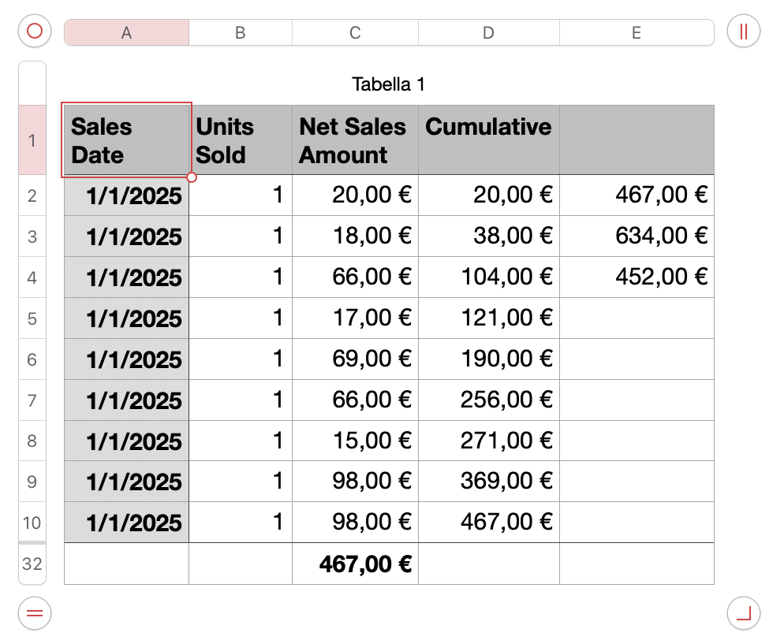Image resolution: width=784 pixels, height=640 pixels.
Task: Select the Cumulative header cell
Action: (x=488, y=140)
